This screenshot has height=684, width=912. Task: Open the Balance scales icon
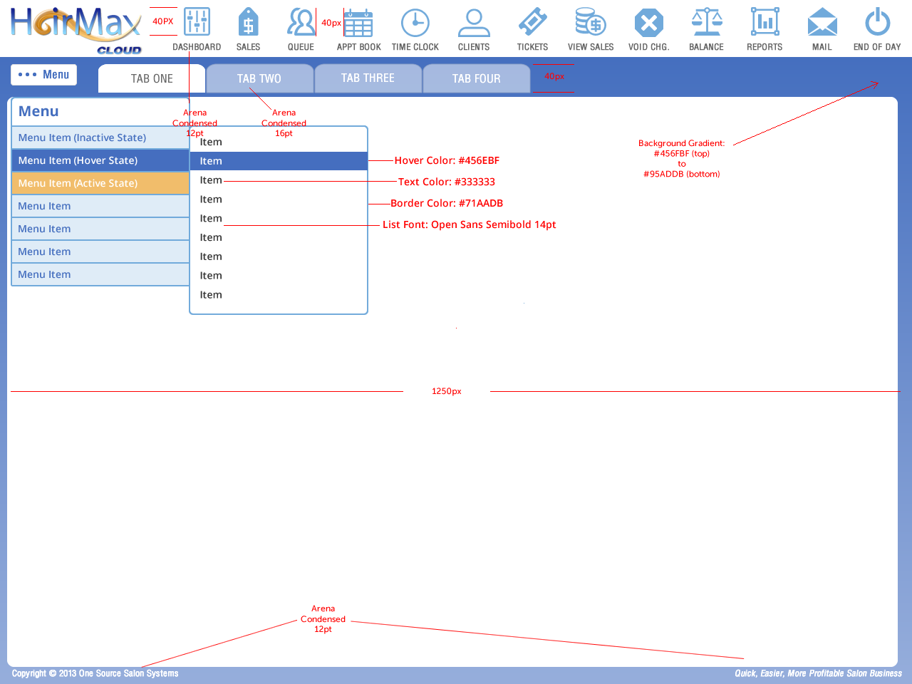[707, 22]
